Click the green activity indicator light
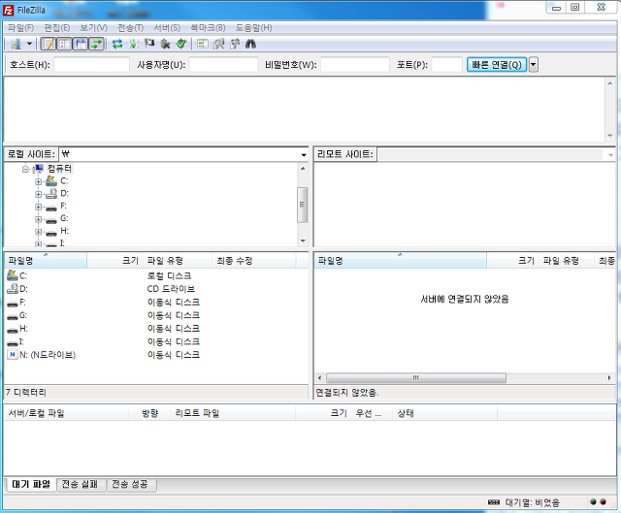The width and height of the screenshot is (621, 513). [593, 502]
